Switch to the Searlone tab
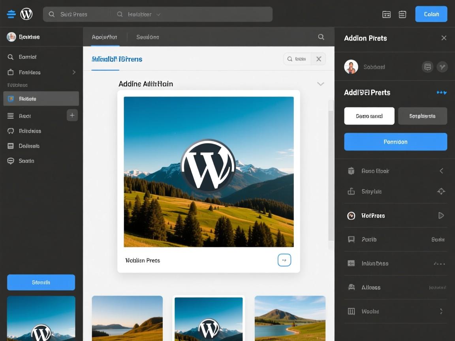Viewport: 455px width, 341px height. pos(147,37)
